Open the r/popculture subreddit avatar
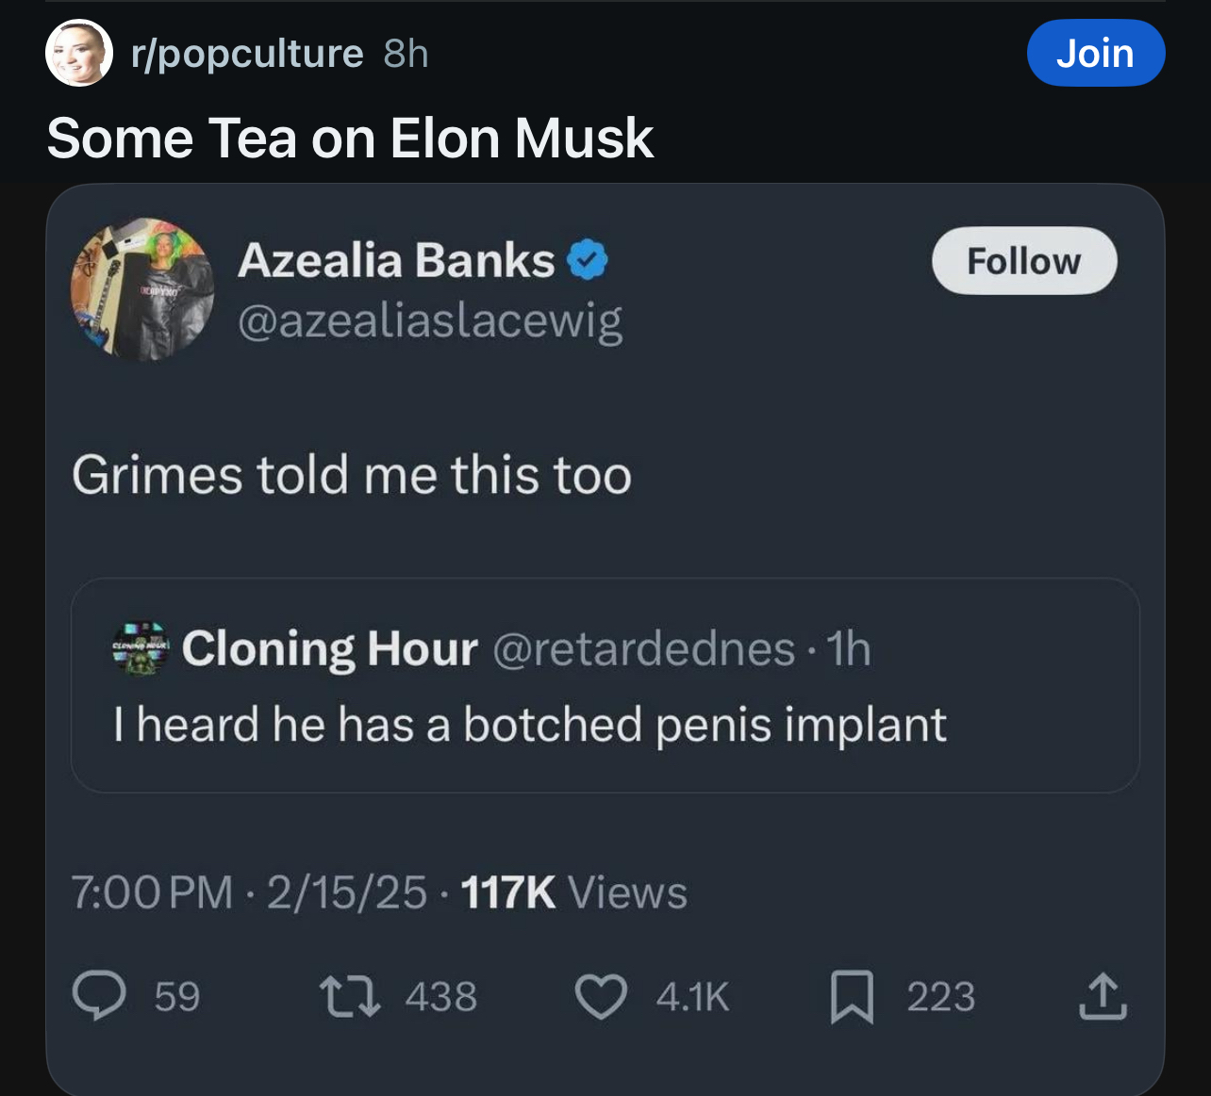This screenshot has height=1096, width=1211. pyautogui.click(x=79, y=54)
